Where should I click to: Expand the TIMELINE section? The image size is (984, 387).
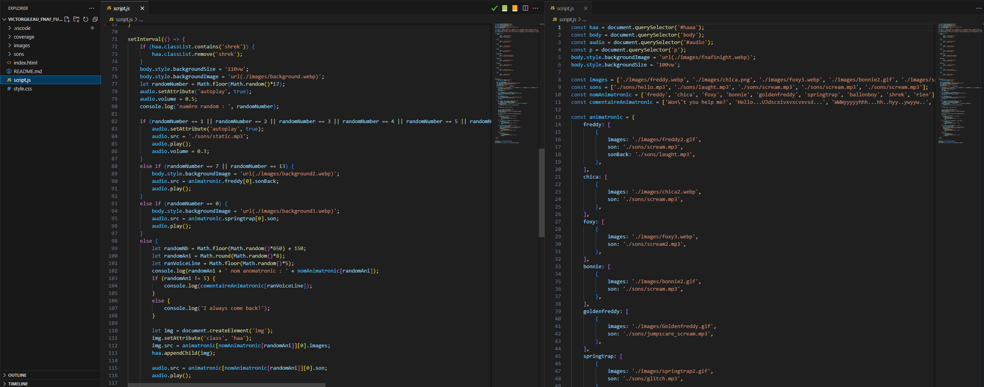pyautogui.click(x=50, y=383)
